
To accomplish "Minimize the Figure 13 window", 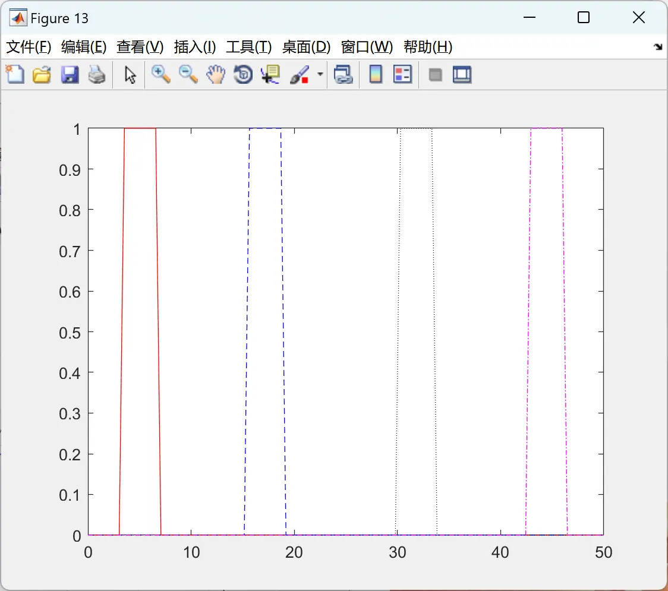I will 529,17.
